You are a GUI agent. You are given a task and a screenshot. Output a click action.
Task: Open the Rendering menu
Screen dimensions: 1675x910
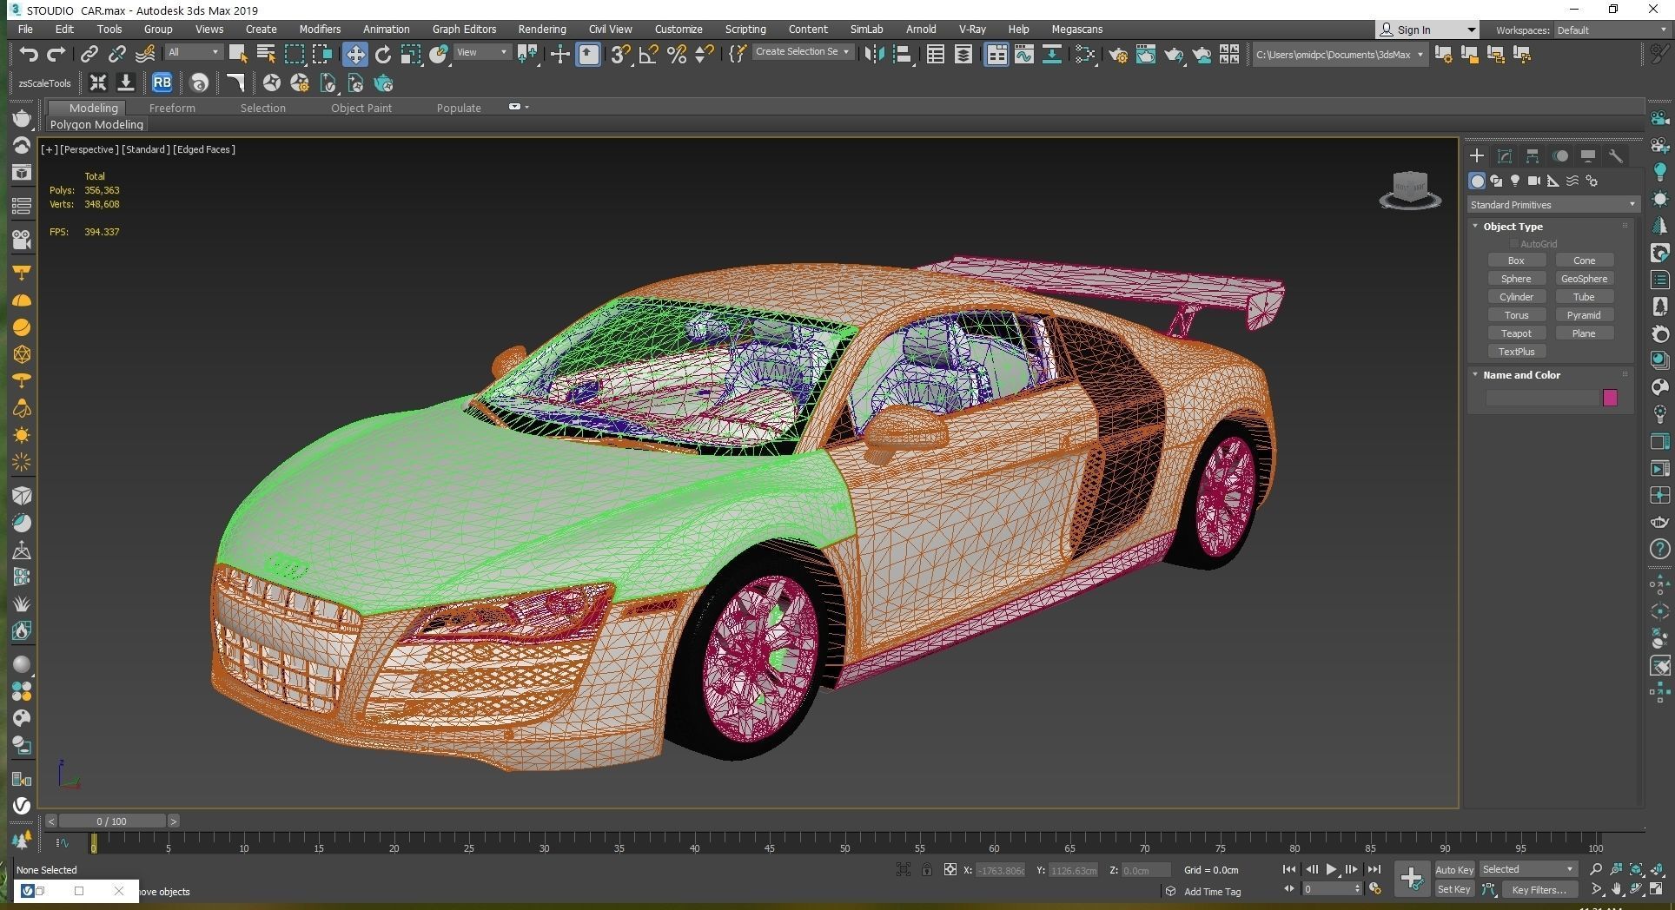[542, 29]
